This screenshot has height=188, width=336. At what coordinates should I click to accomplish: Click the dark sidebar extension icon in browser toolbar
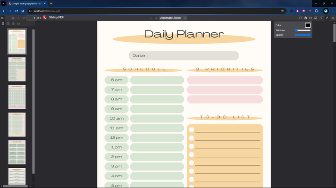(291, 11)
